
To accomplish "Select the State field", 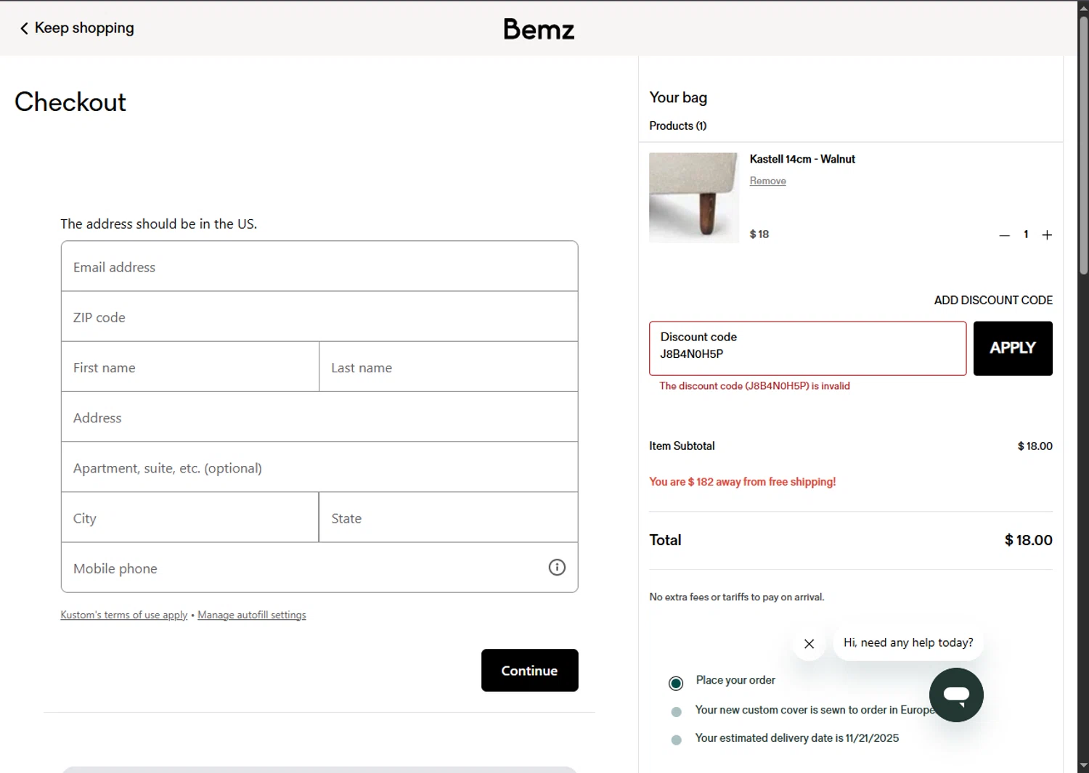I will pos(449,518).
